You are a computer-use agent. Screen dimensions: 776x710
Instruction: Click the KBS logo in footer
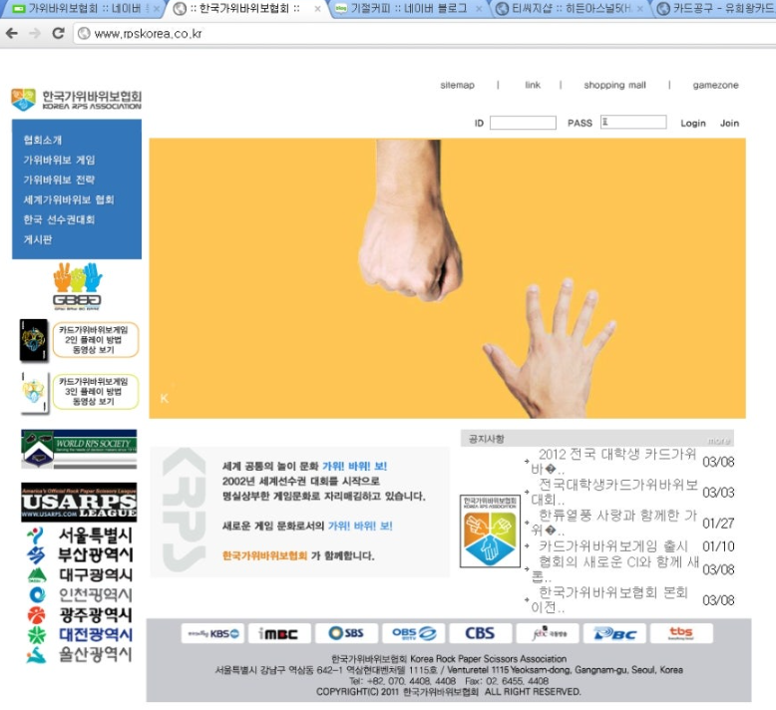point(212,633)
